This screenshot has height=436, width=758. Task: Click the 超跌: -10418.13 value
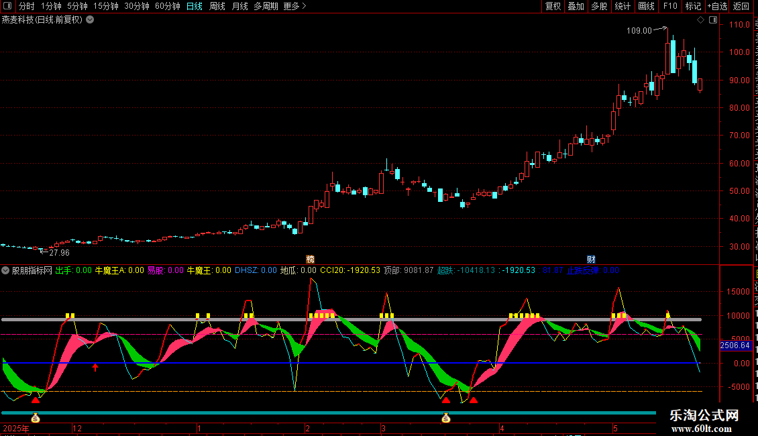[466, 270]
